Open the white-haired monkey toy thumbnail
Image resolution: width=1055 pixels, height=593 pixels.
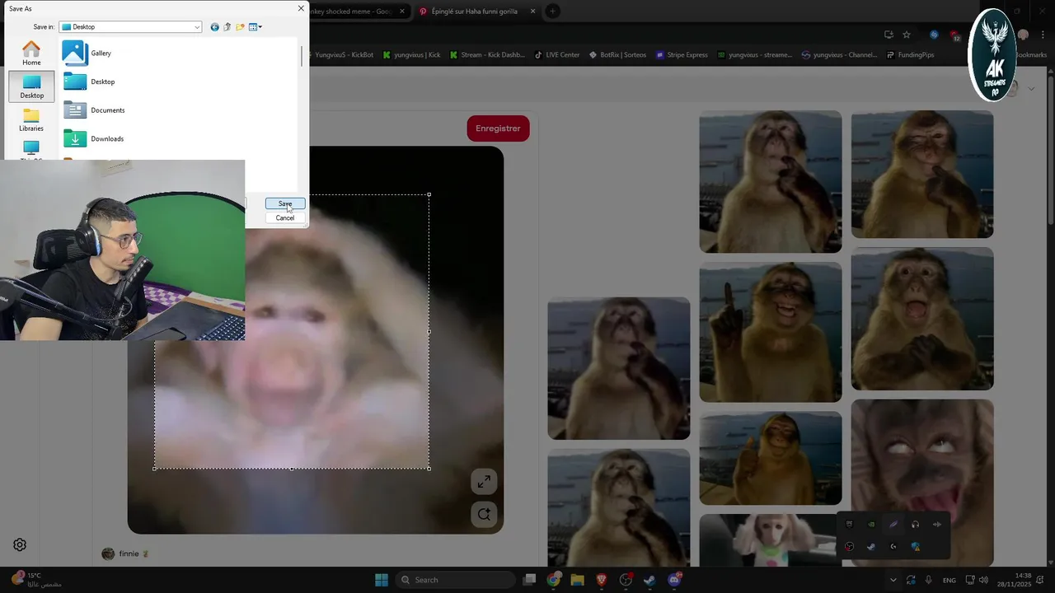[771, 540]
